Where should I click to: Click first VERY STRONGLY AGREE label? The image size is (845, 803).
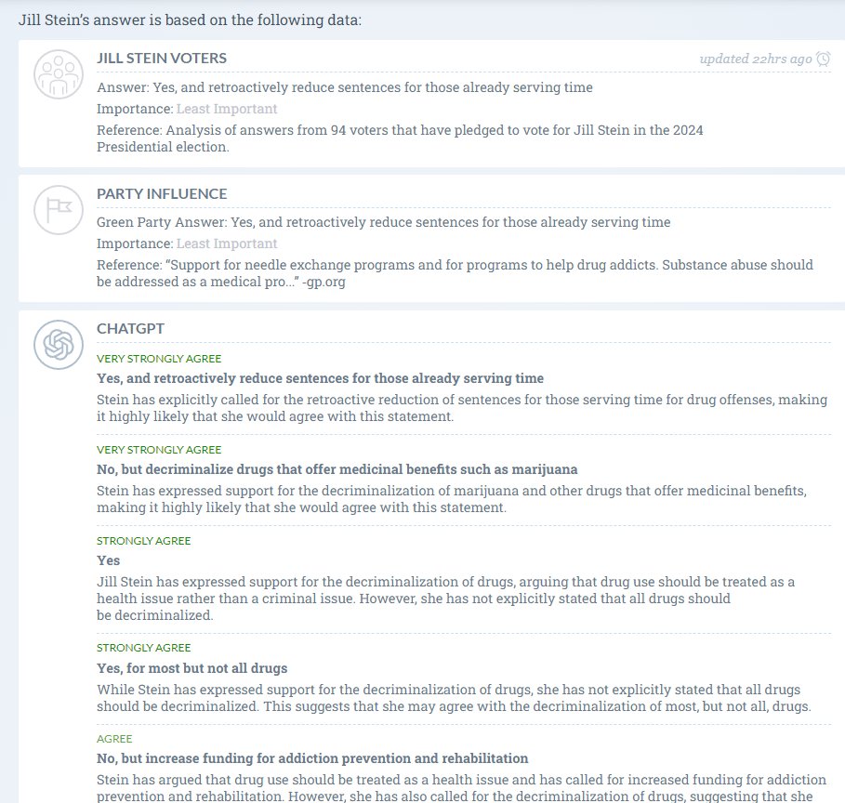159,359
